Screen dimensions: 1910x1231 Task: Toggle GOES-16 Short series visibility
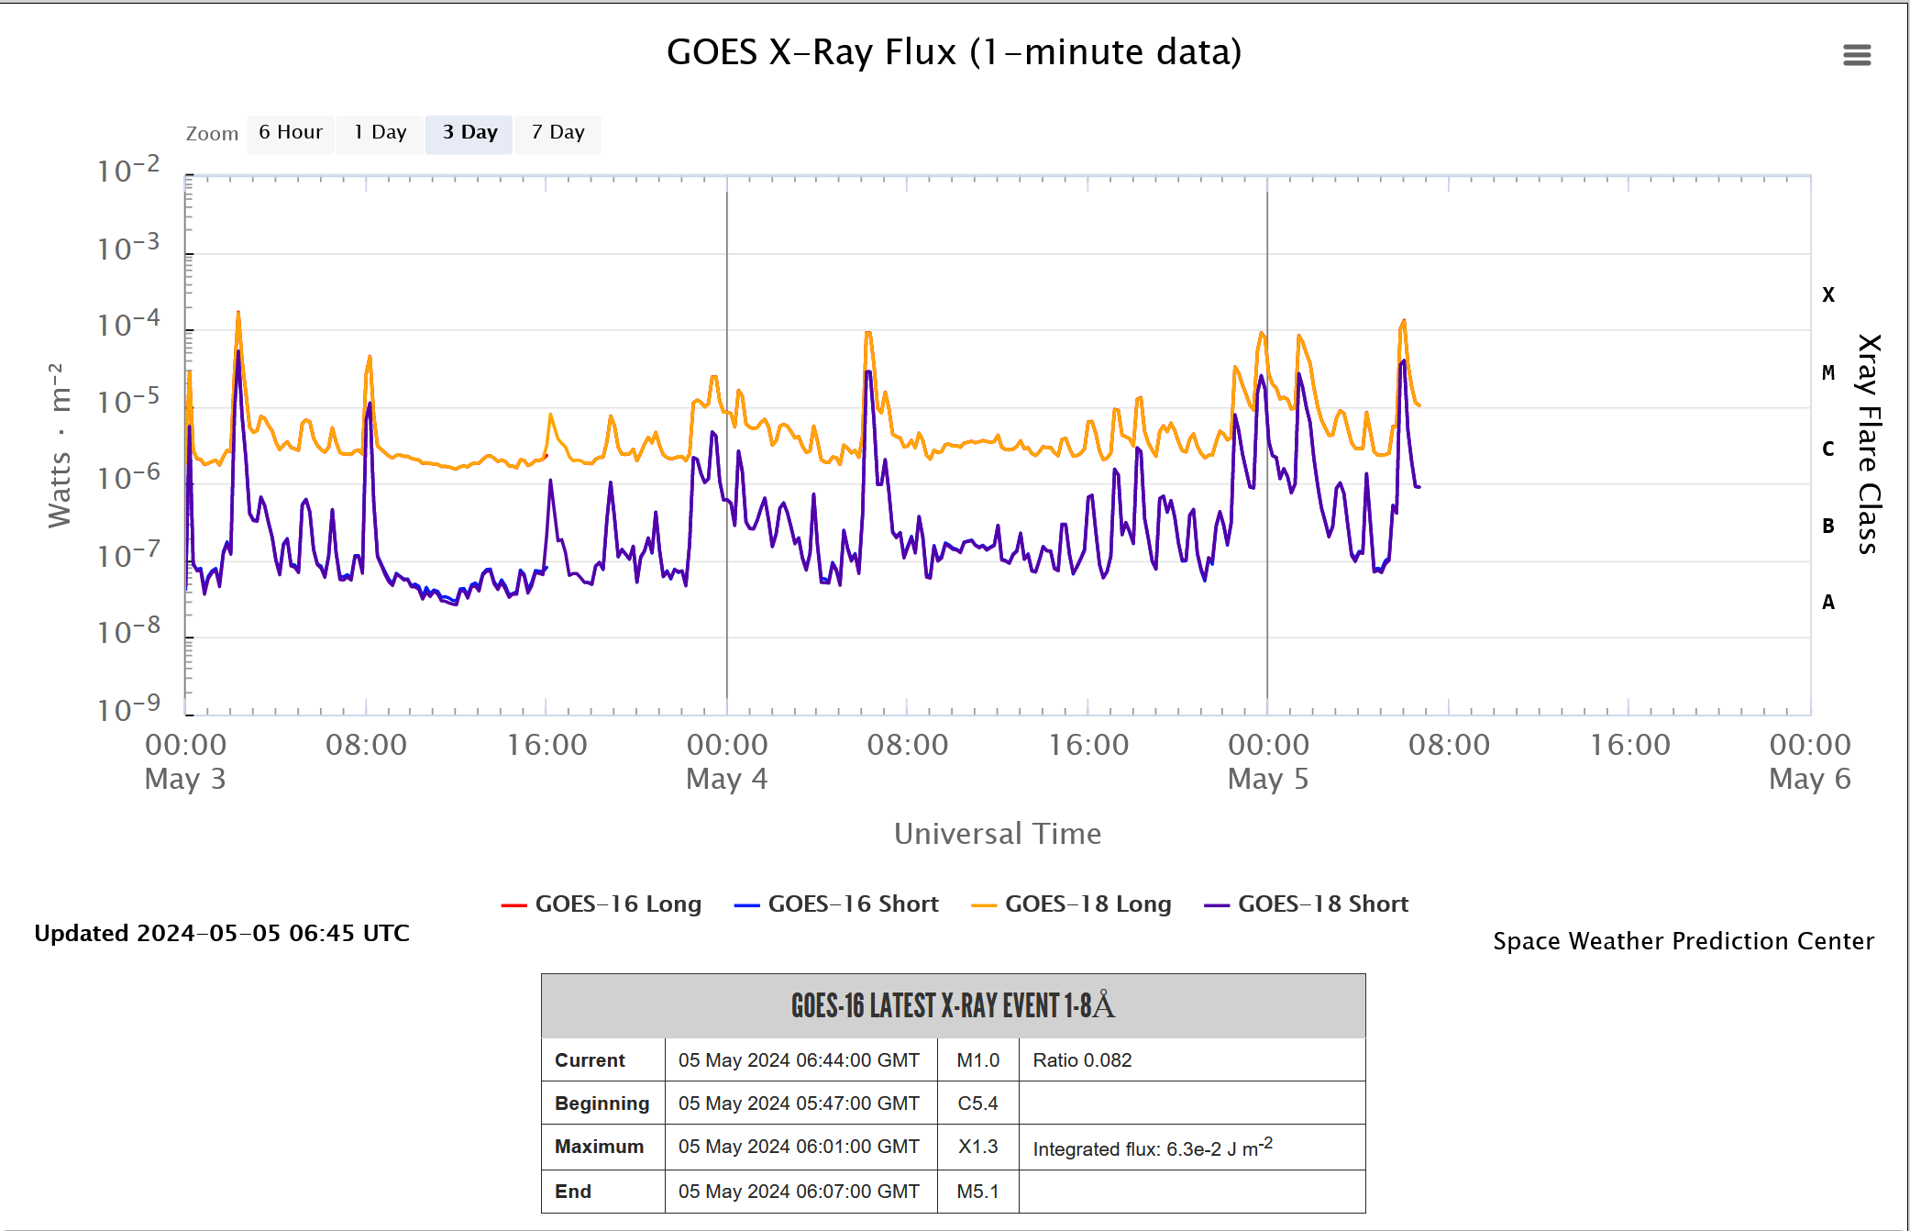click(853, 904)
